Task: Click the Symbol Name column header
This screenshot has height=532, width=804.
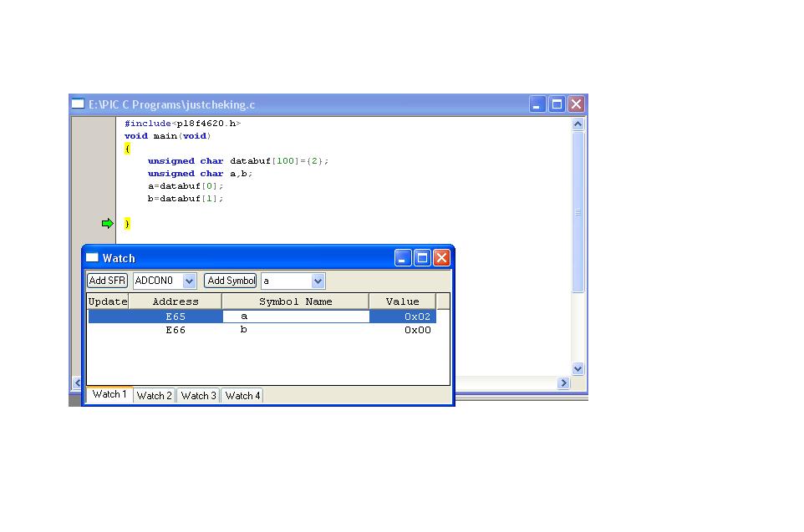Action: 295,301
